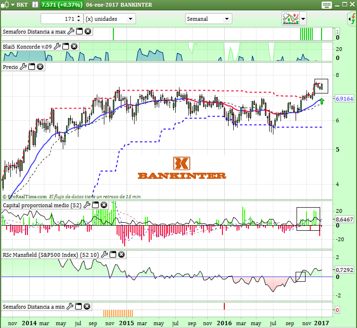Click the 2017 label on time axis
The image size is (357, 328).
click(x=322, y=323)
